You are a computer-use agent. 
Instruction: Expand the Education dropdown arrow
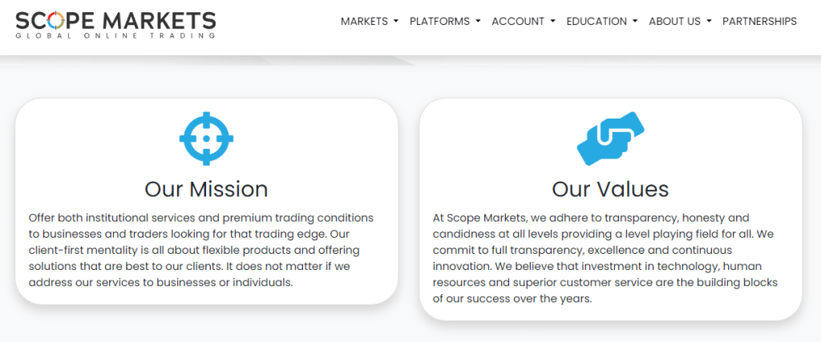coord(635,22)
